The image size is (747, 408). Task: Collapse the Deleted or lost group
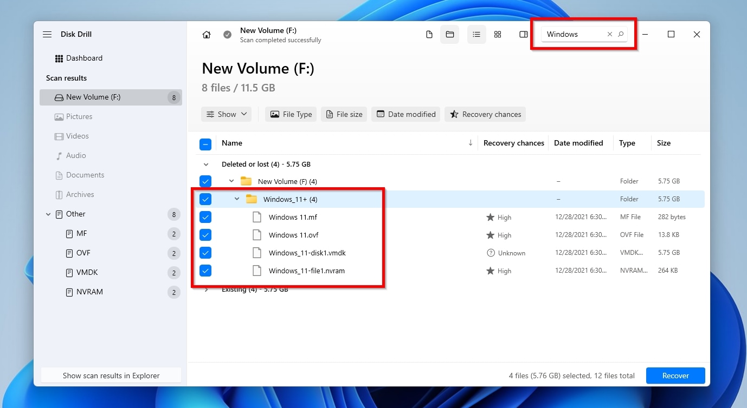tap(206, 164)
